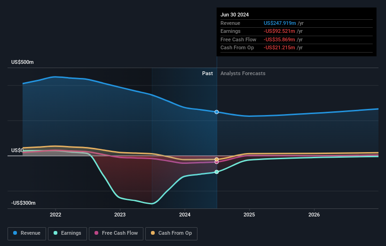Click the Jun 30 2024 tooltip date
This screenshot has width=386, height=246.
coord(235,15)
